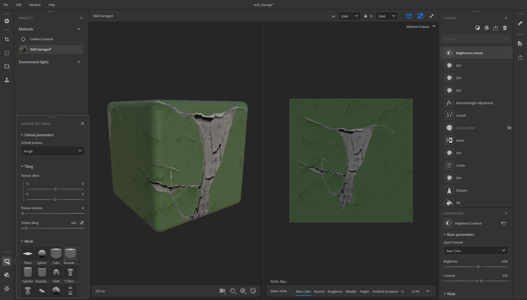This screenshot has width=527, height=300.
Task: Click the expand viewport arrows icon
Action: click(x=431, y=16)
